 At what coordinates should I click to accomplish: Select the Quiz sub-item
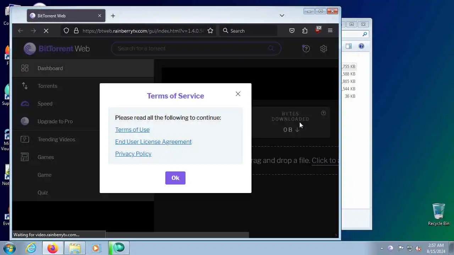(x=43, y=193)
